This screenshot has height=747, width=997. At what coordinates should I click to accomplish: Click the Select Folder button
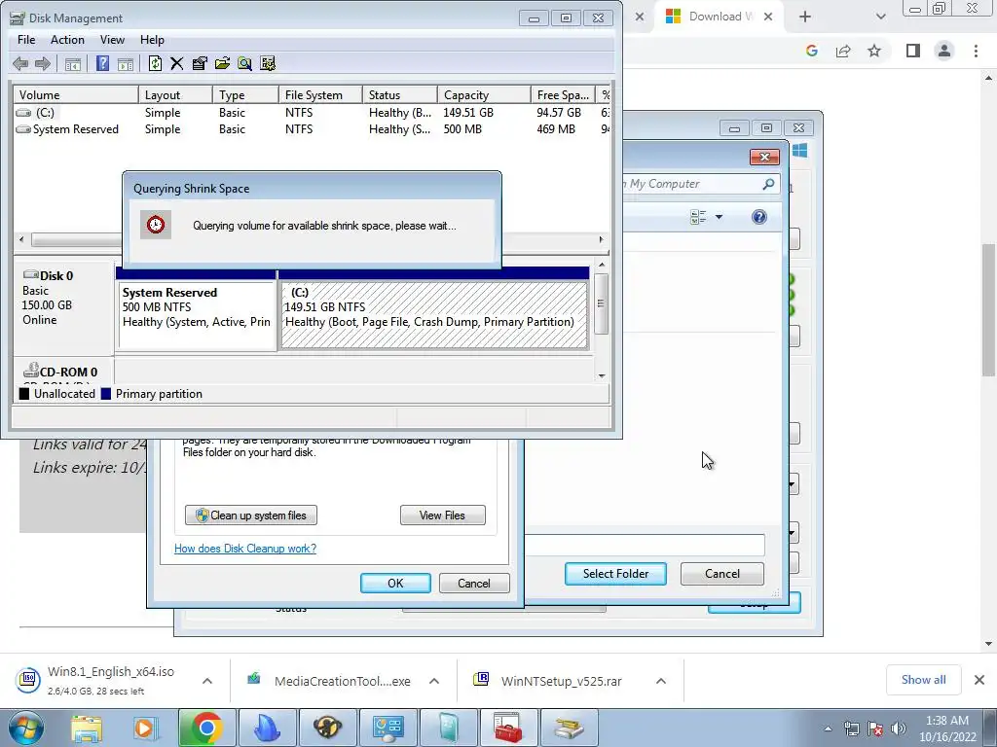pos(615,574)
